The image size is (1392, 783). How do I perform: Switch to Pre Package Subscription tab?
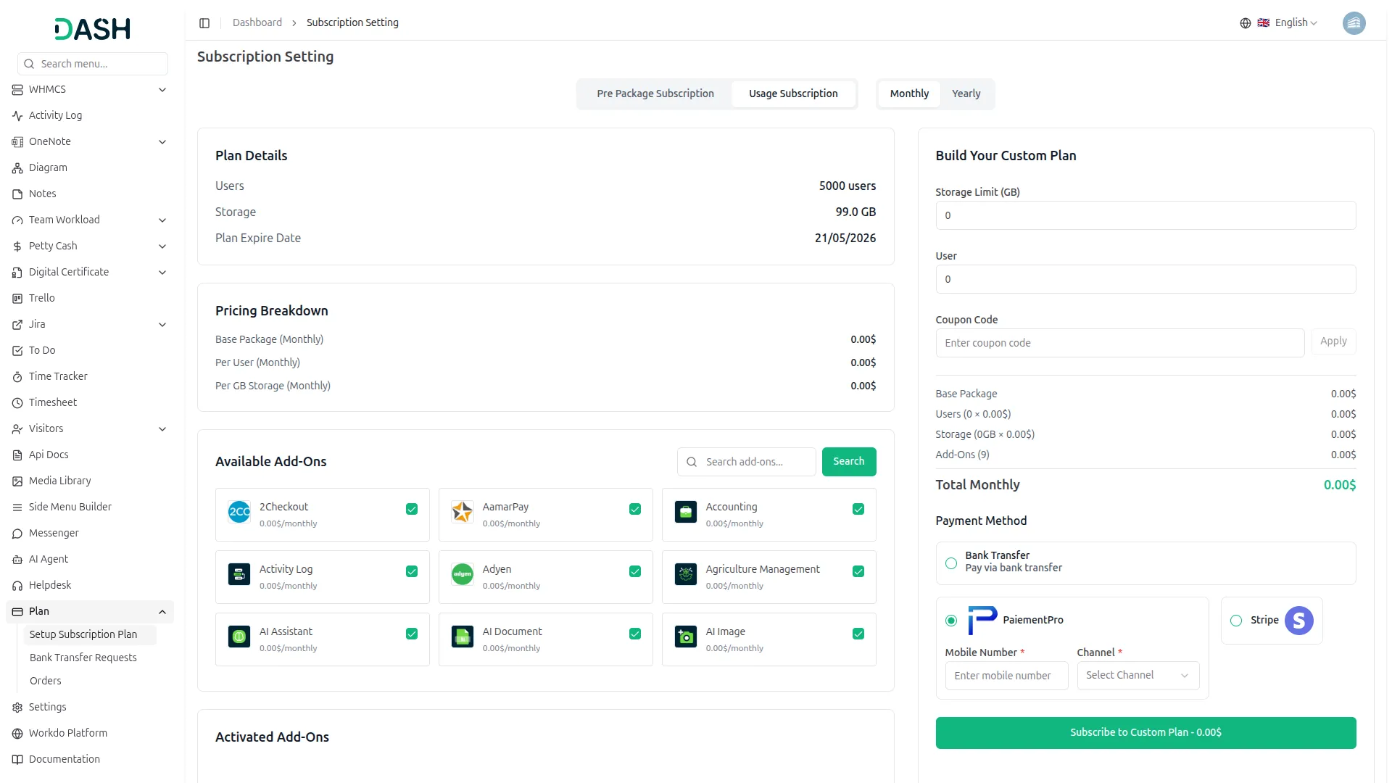coord(655,94)
